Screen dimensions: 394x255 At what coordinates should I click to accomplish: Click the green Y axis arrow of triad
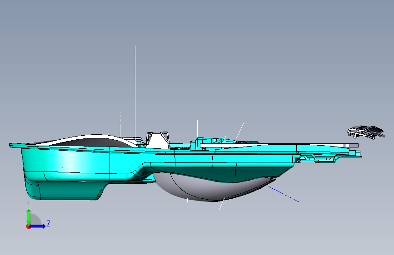(x=29, y=217)
